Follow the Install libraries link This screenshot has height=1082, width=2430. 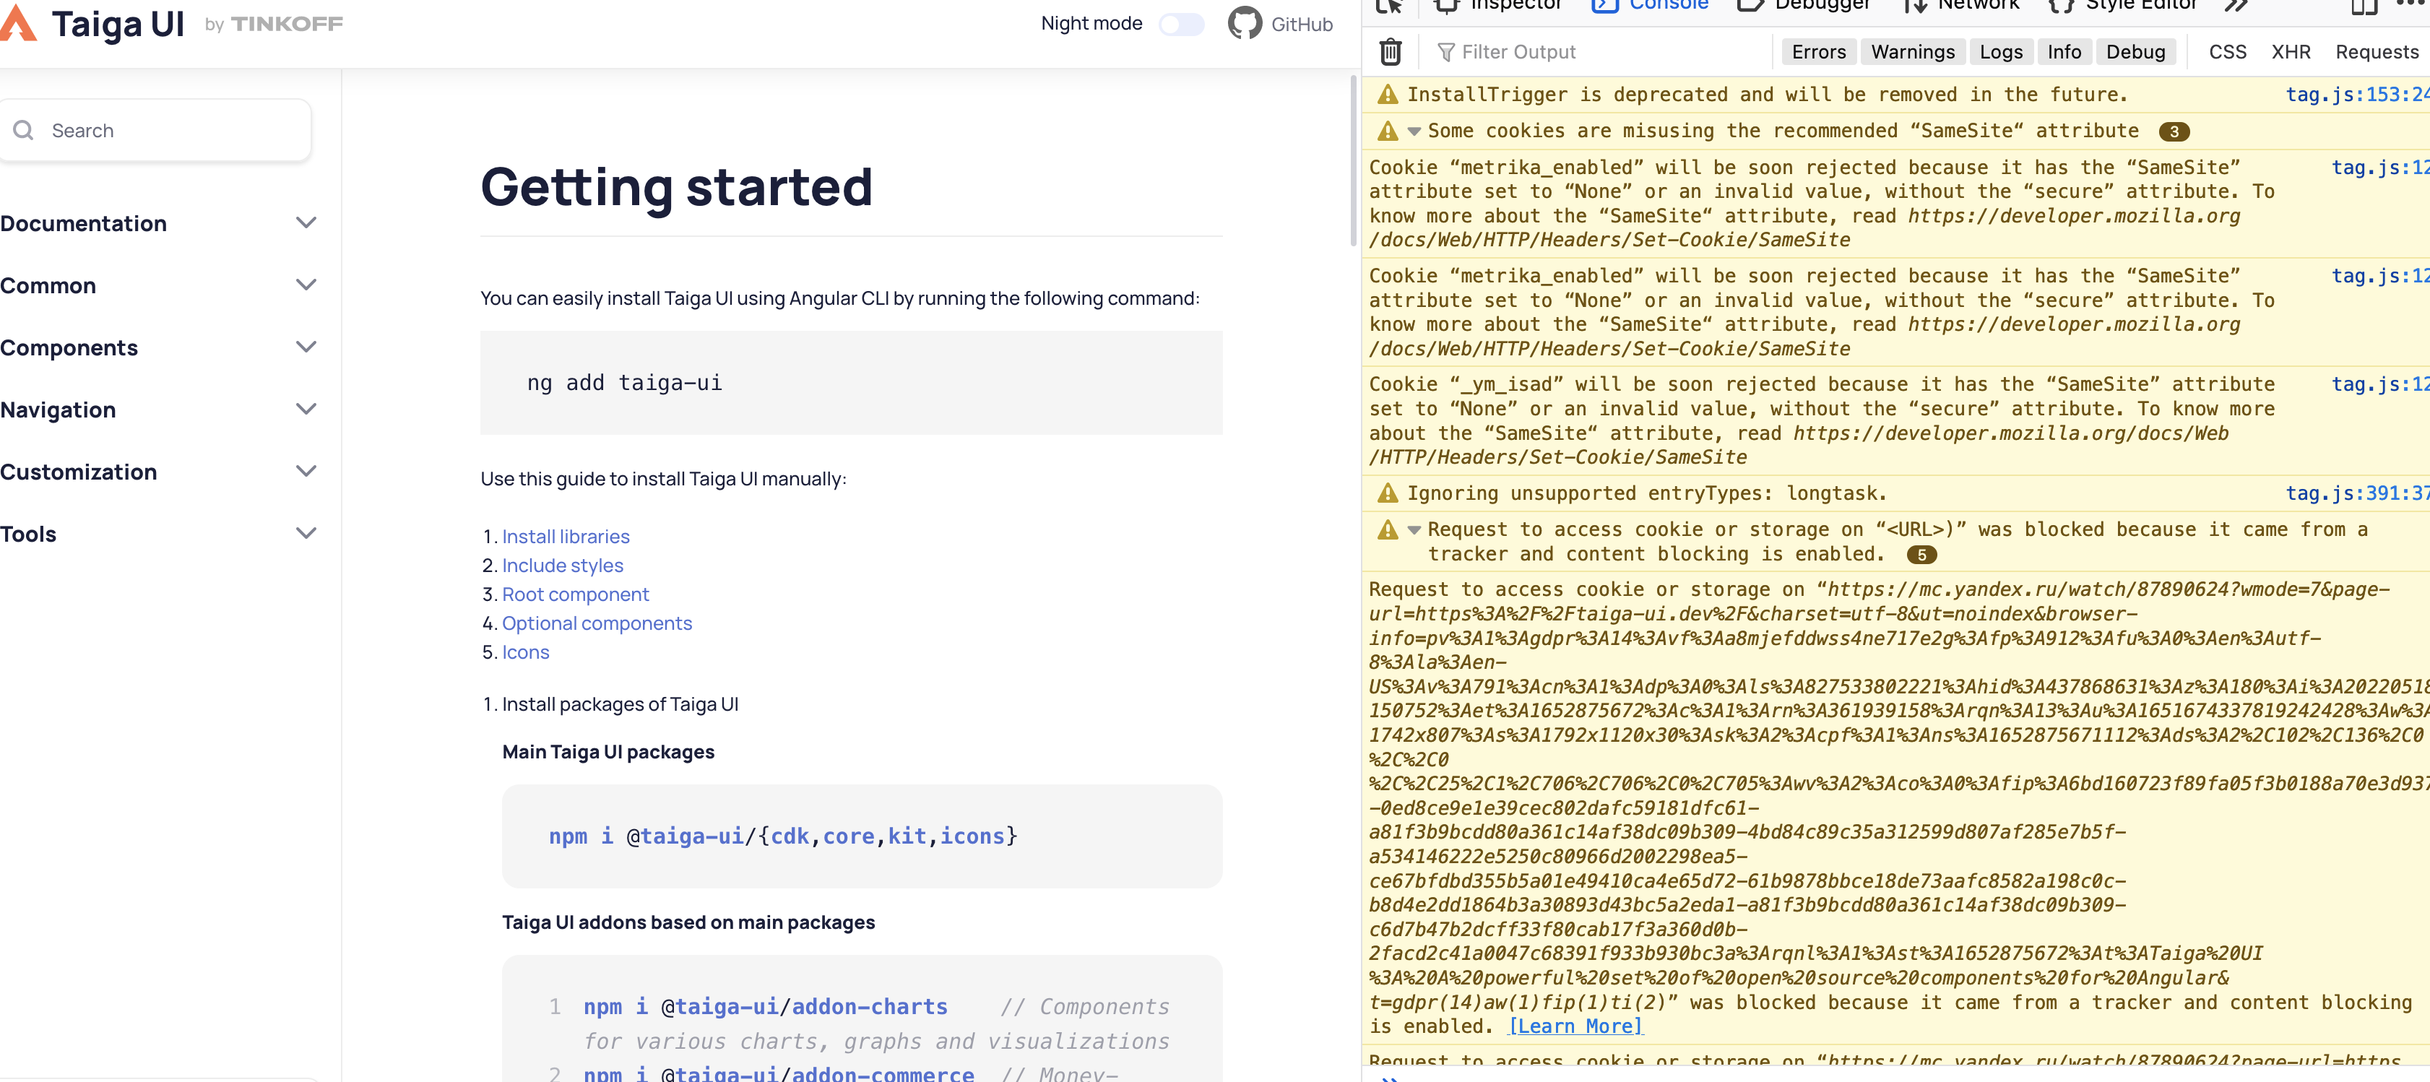pyautogui.click(x=565, y=537)
